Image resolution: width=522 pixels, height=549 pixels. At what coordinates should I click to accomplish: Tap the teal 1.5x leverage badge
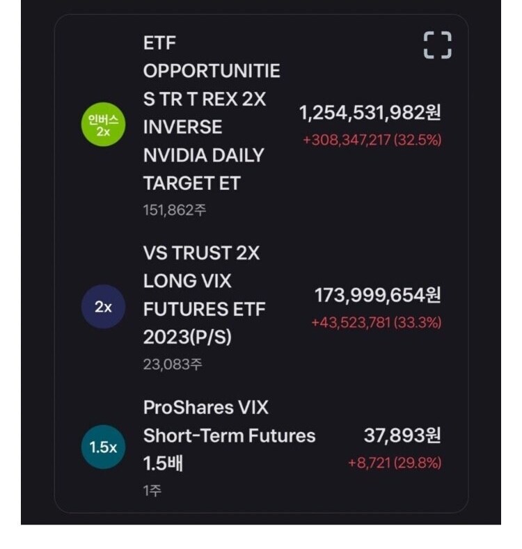point(103,447)
